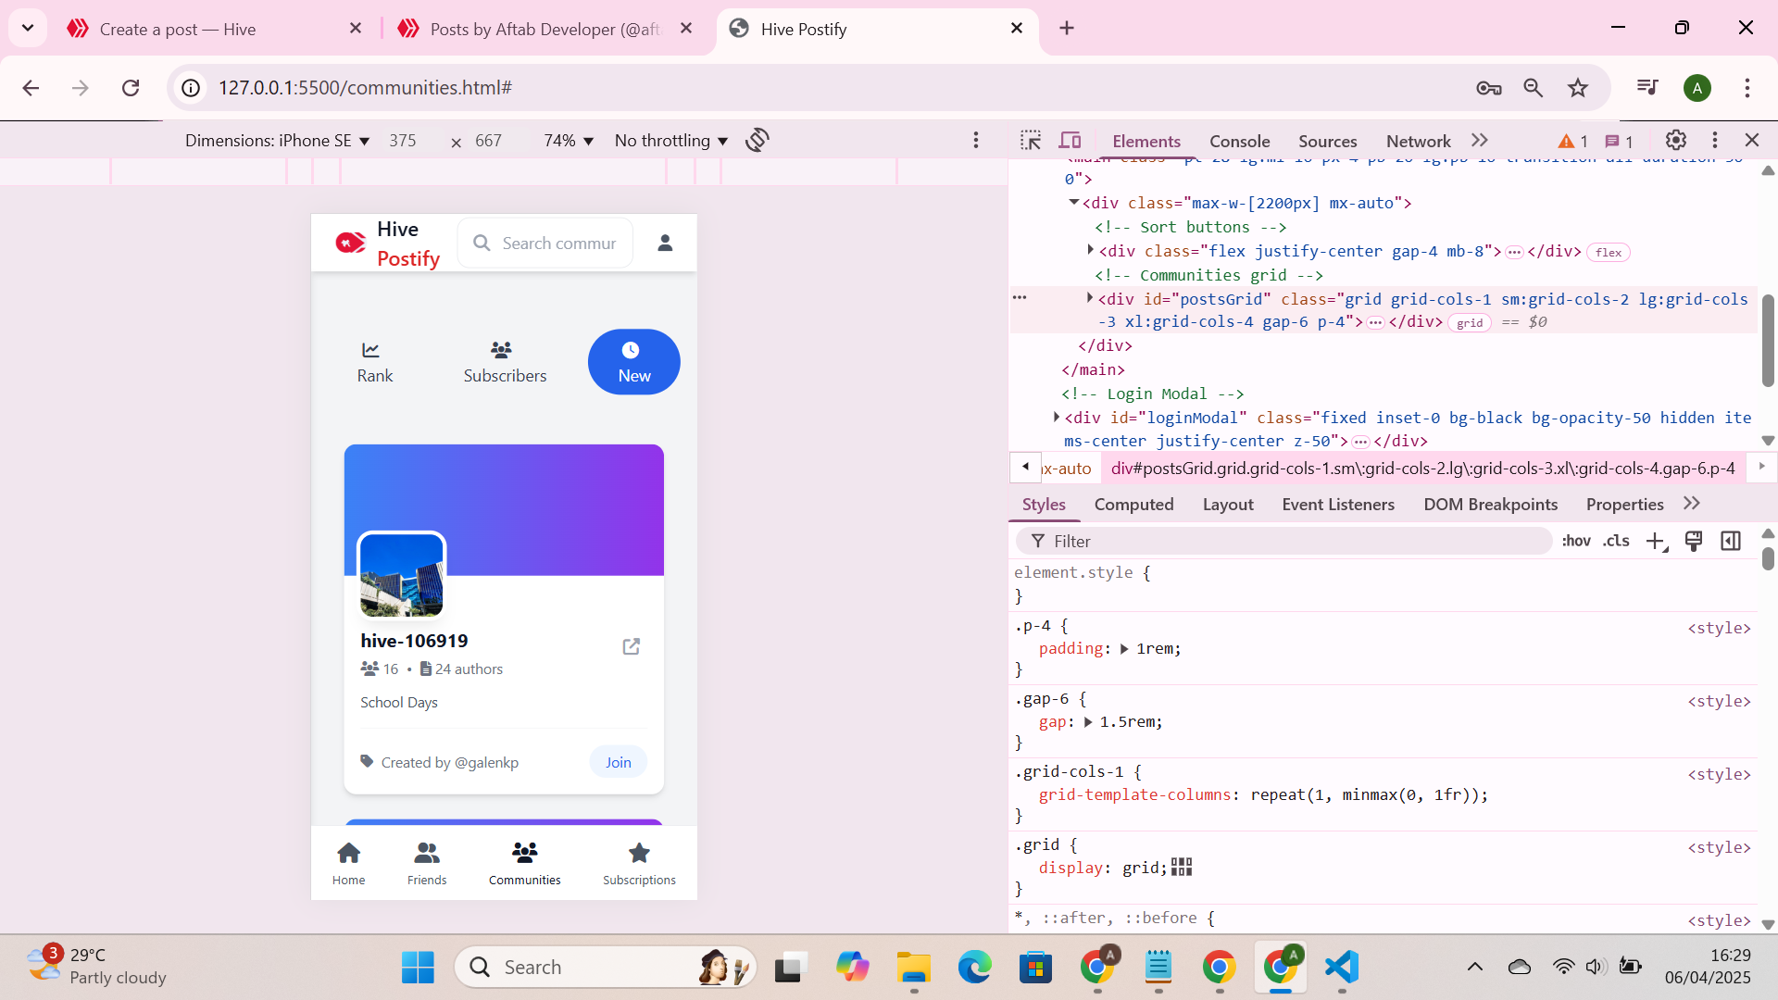Click the browser zoom magnifier icon
This screenshot has width=1778, height=1000.
(x=1533, y=87)
